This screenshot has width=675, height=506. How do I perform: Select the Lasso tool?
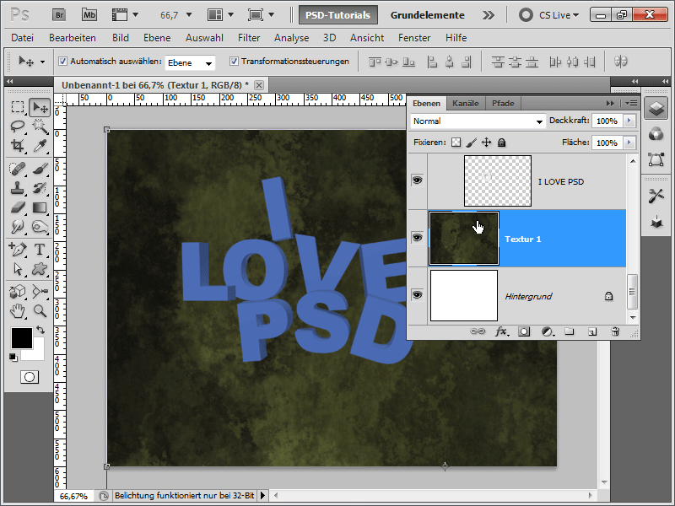tap(18, 126)
